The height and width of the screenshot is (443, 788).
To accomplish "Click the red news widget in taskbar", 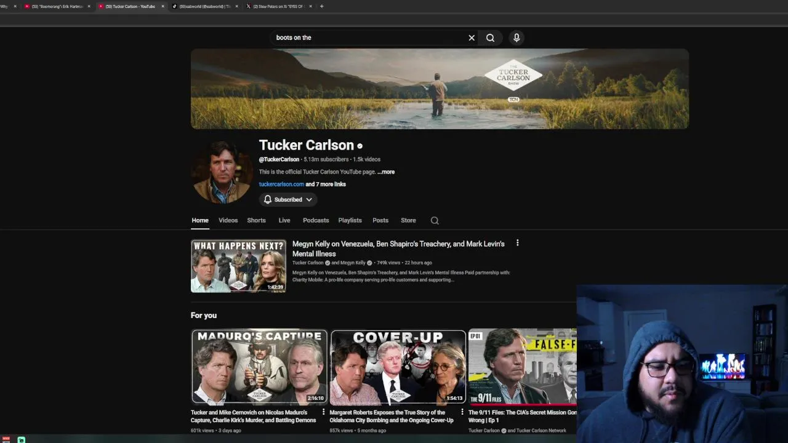I will click(6, 440).
